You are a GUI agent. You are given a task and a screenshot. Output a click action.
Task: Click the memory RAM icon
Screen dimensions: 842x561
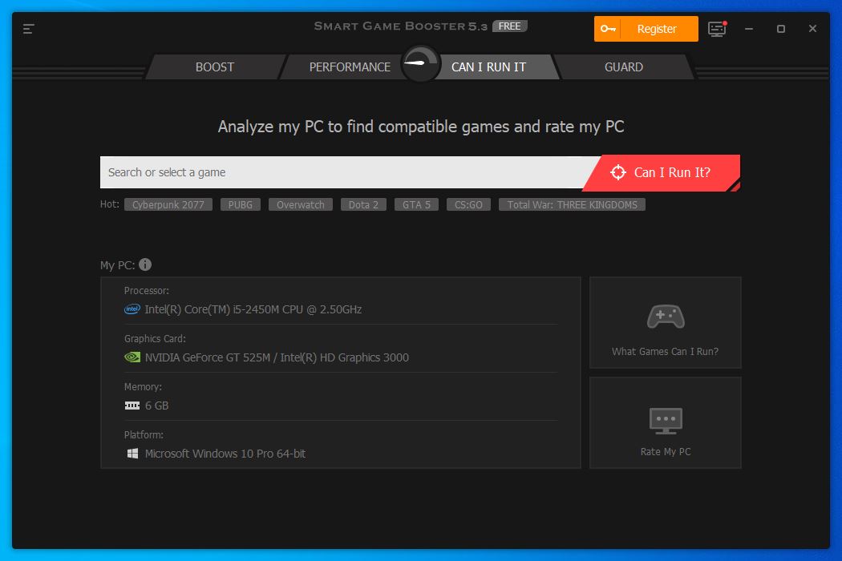coord(132,406)
